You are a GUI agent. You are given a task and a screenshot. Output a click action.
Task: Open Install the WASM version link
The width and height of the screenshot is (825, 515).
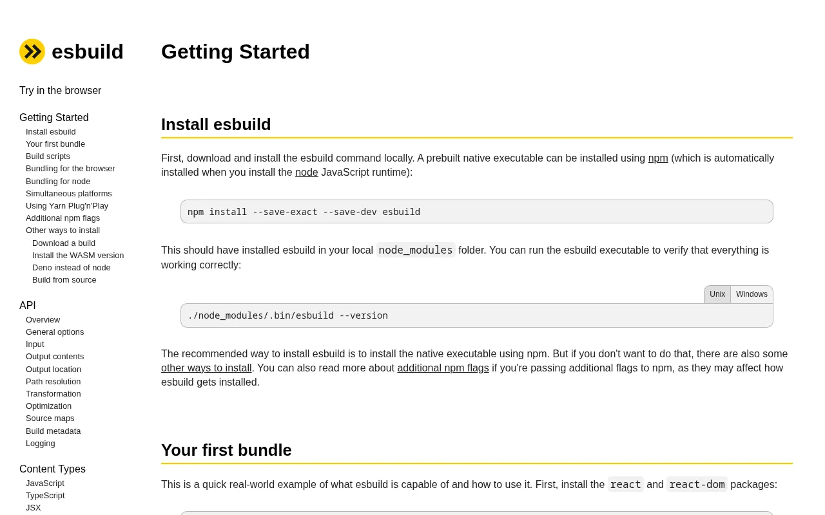[78, 256]
